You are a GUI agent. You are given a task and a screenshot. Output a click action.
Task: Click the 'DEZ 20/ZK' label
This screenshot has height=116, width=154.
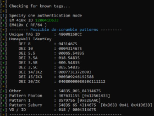click(29, 82)
